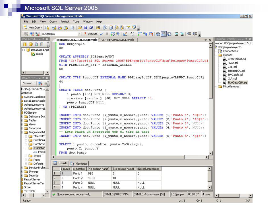Click the Change Connection icon

(x=38, y=34)
